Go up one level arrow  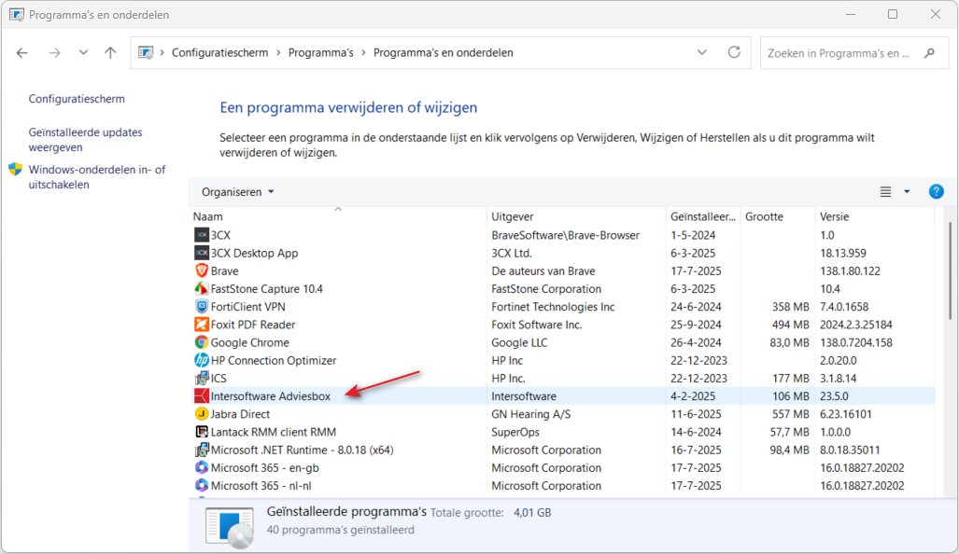click(x=110, y=52)
